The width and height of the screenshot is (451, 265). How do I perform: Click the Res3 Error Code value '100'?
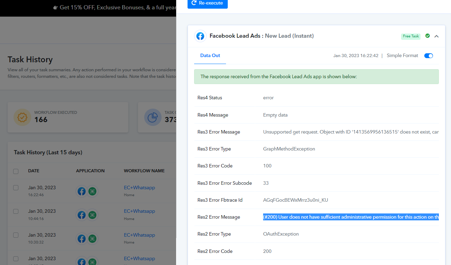(267, 166)
